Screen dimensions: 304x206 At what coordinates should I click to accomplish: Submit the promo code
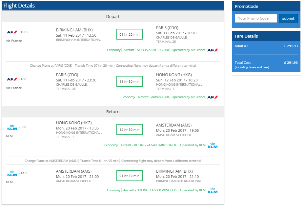[288, 18]
